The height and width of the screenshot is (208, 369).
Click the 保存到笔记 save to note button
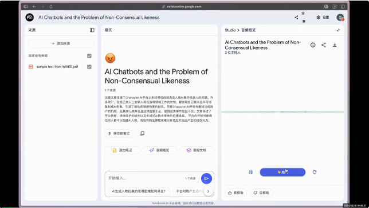tap(119, 133)
